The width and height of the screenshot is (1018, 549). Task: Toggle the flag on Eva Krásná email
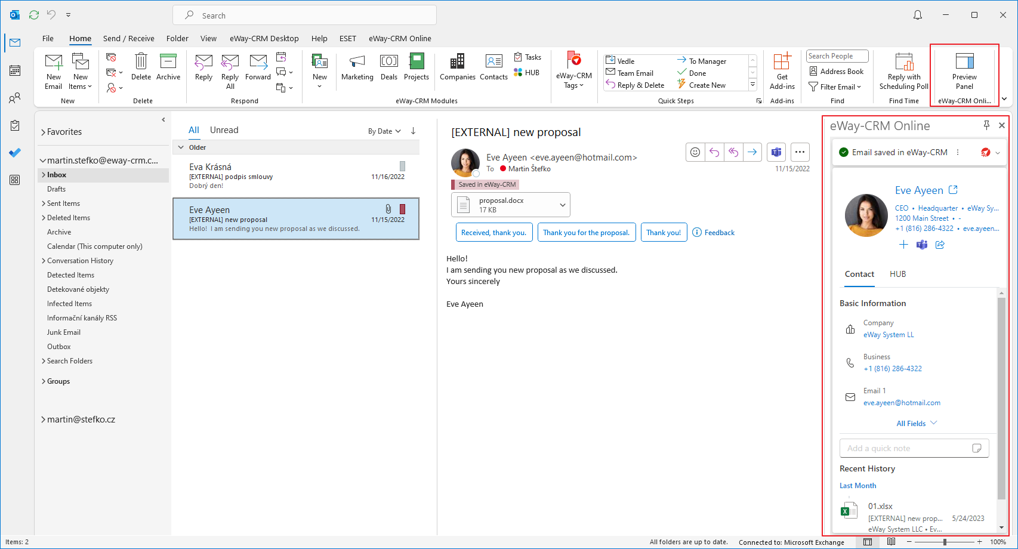tap(402, 166)
